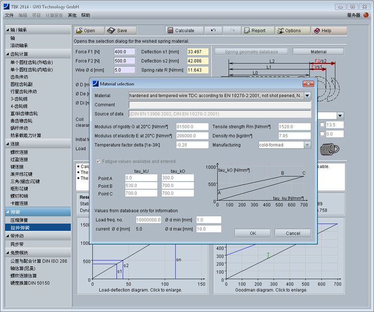Run Calculate from the toolbar
Viewport: 374px width, 312px height.
click(x=182, y=31)
